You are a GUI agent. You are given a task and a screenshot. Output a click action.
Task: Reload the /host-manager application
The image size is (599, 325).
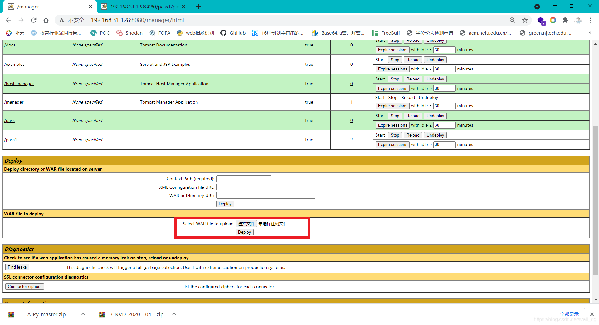[x=413, y=79]
